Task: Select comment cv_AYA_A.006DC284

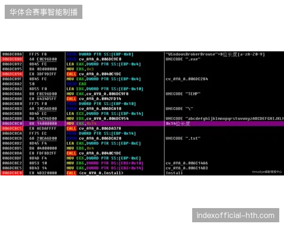Action: pyautogui.click(x=187, y=79)
